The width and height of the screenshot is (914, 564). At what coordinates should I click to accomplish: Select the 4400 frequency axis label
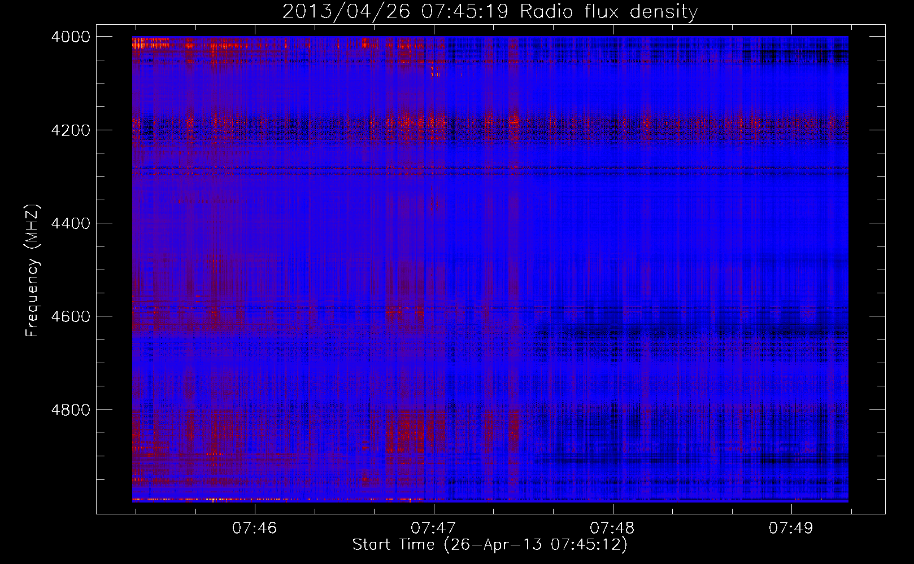(x=71, y=223)
